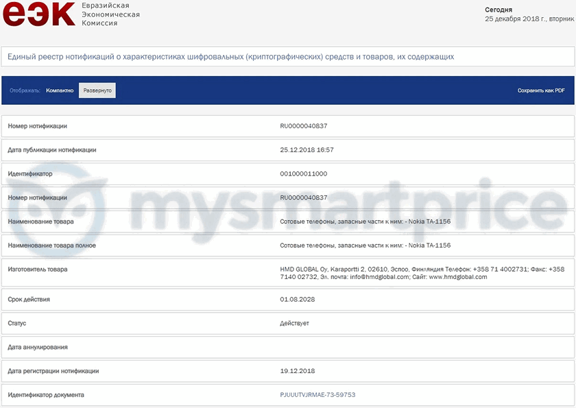Image resolution: width=576 pixels, height=408 pixels.
Task: Click label Дата аннулирования
Action: (x=38, y=347)
